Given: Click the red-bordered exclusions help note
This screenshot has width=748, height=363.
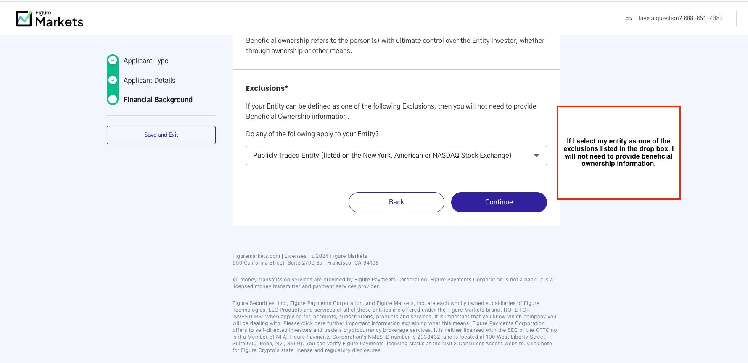Looking at the screenshot, I should tap(618, 153).
